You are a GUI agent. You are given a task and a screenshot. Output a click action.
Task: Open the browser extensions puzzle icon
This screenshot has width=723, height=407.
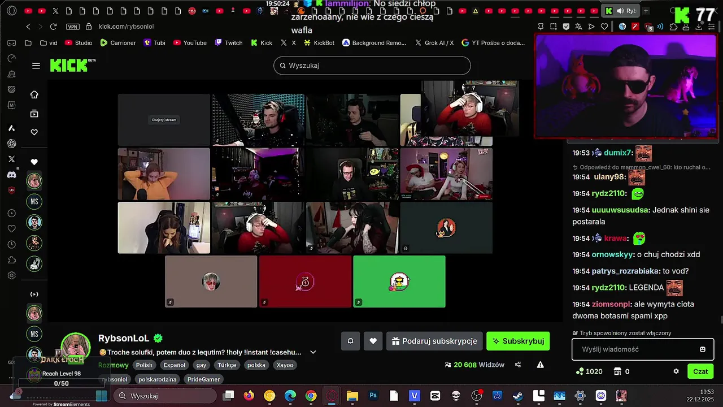(x=673, y=27)
